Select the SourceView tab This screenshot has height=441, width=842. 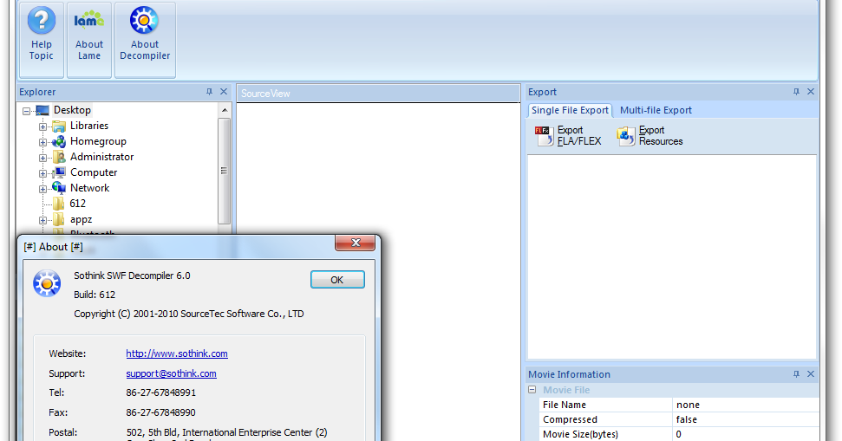(x=265, y=94)
